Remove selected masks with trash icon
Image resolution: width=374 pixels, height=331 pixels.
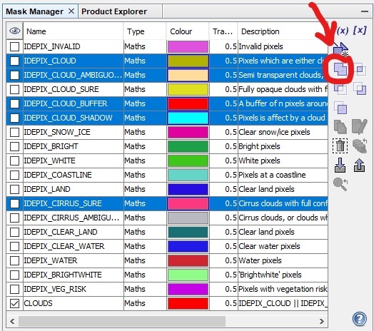(x=340, y=146)
